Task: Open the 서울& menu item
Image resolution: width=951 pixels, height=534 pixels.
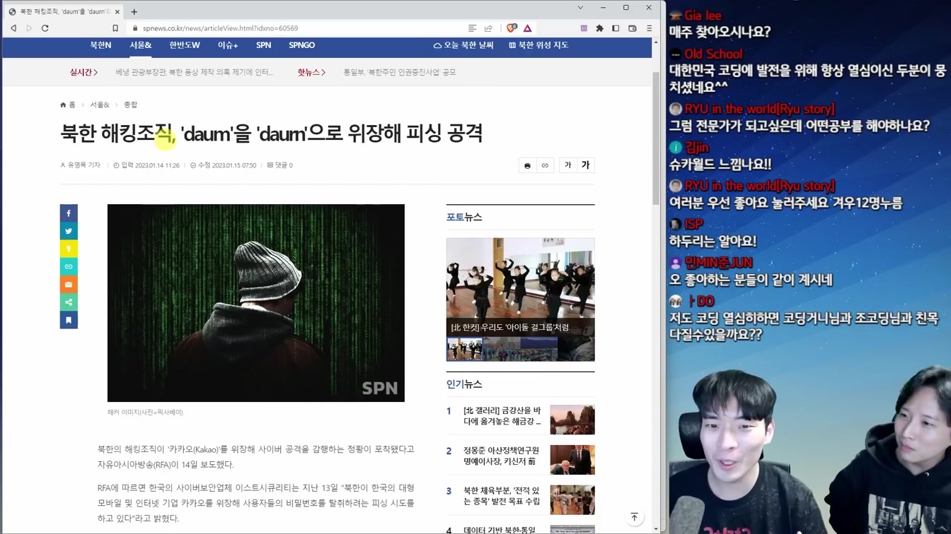Action: point(140,45)
